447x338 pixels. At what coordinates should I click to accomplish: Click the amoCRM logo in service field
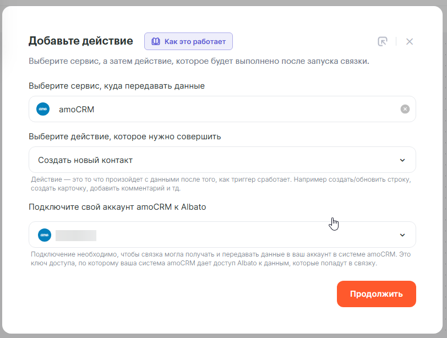[x=43, y=109]
